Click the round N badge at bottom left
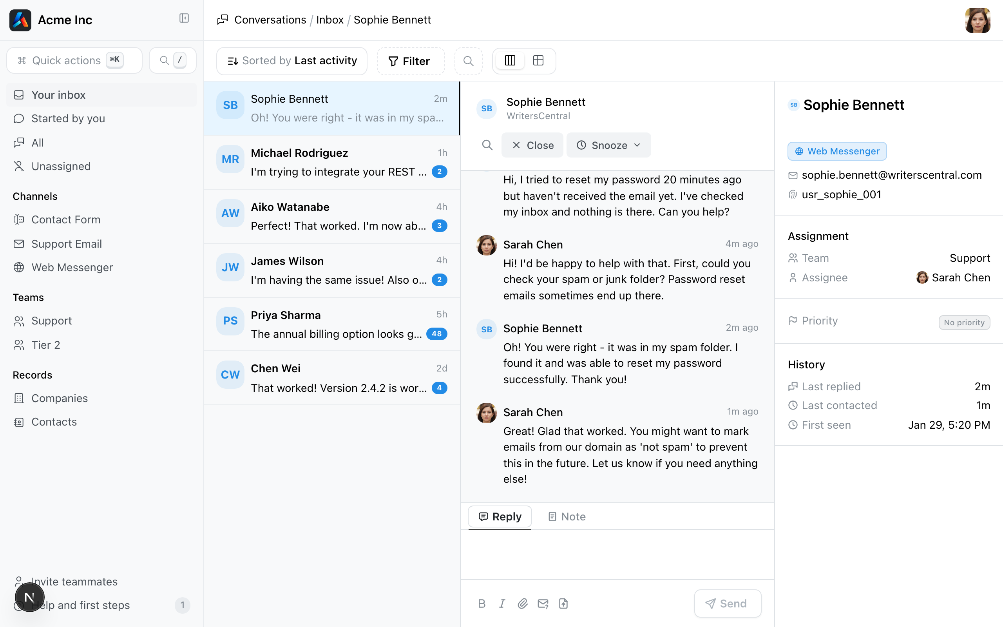 point(29,597)
